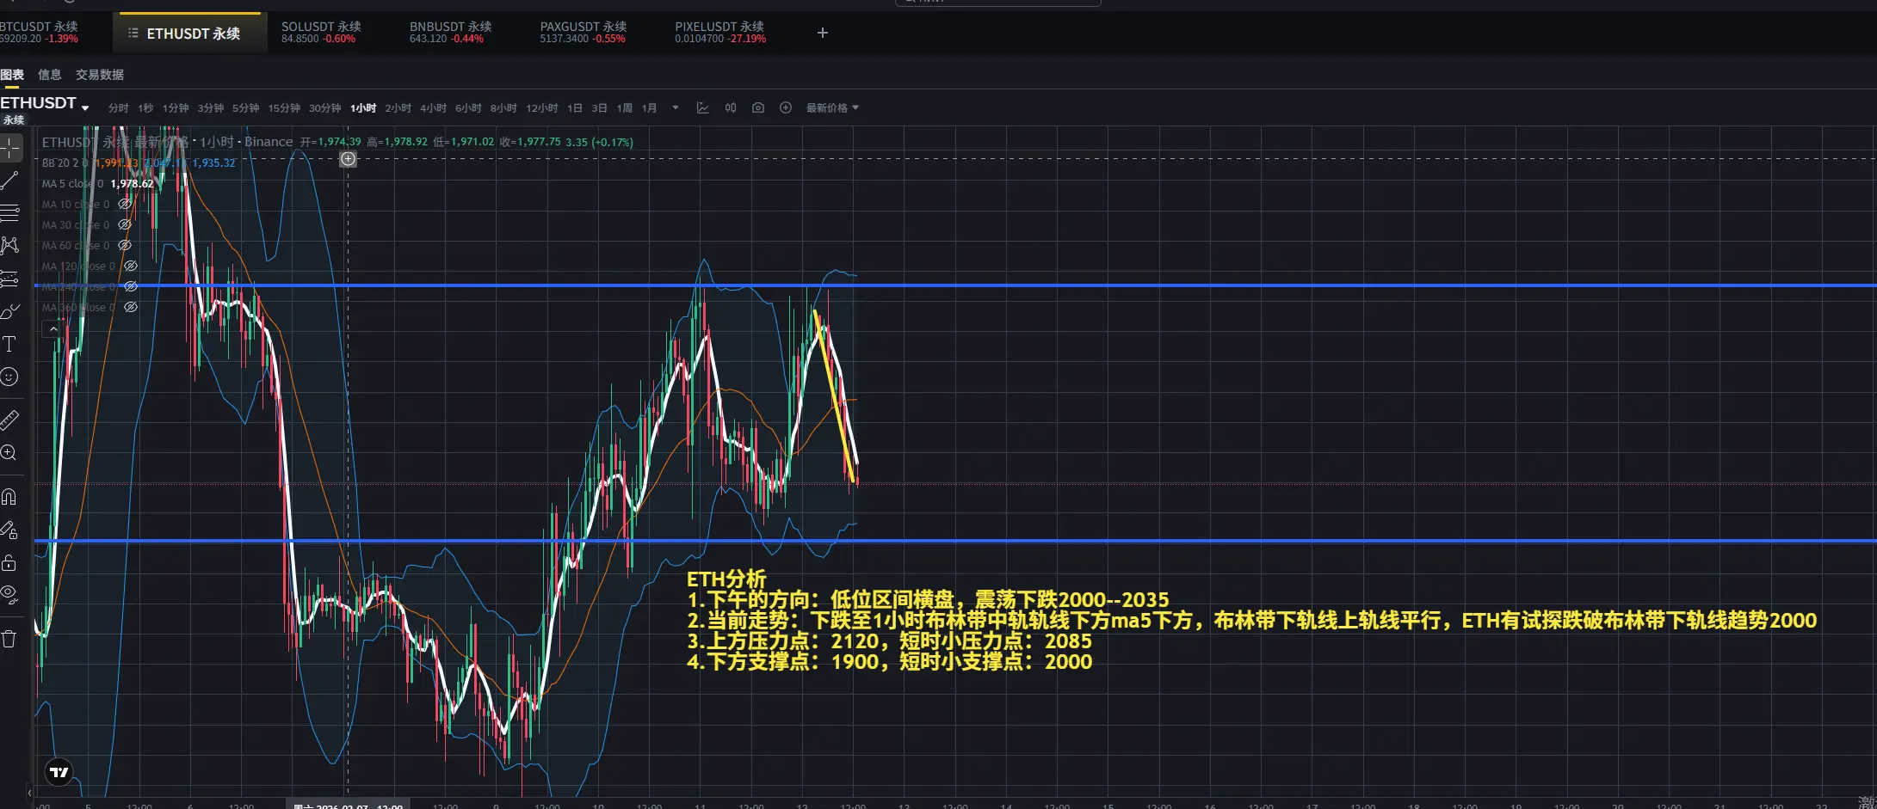This screenshot has width=1877, height=809.
Task: Select the 30分钟 timeframe
Action: [325, 107]
